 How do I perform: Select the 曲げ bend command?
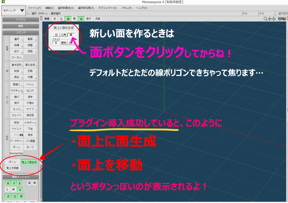tap(17, 97)
